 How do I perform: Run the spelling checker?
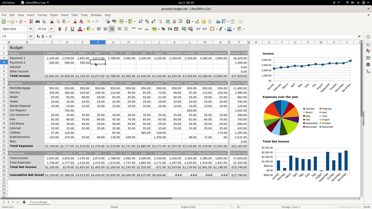(x=114, y=22)
